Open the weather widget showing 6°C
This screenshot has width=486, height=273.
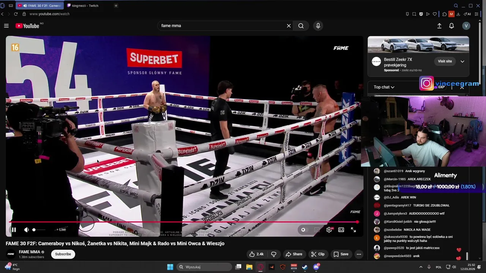(x=12, y=267)
